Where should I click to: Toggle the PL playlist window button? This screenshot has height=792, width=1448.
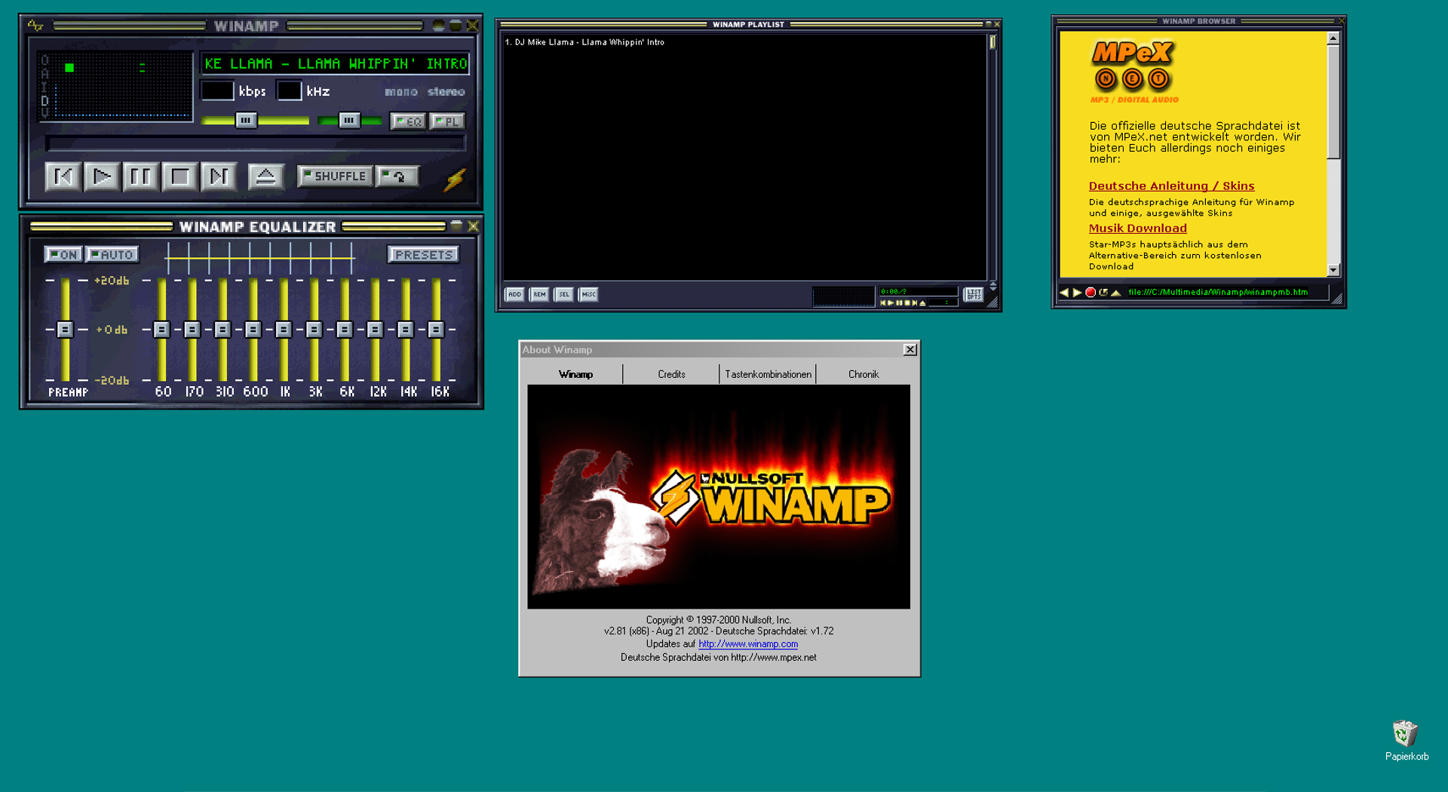tap(447, 121)
